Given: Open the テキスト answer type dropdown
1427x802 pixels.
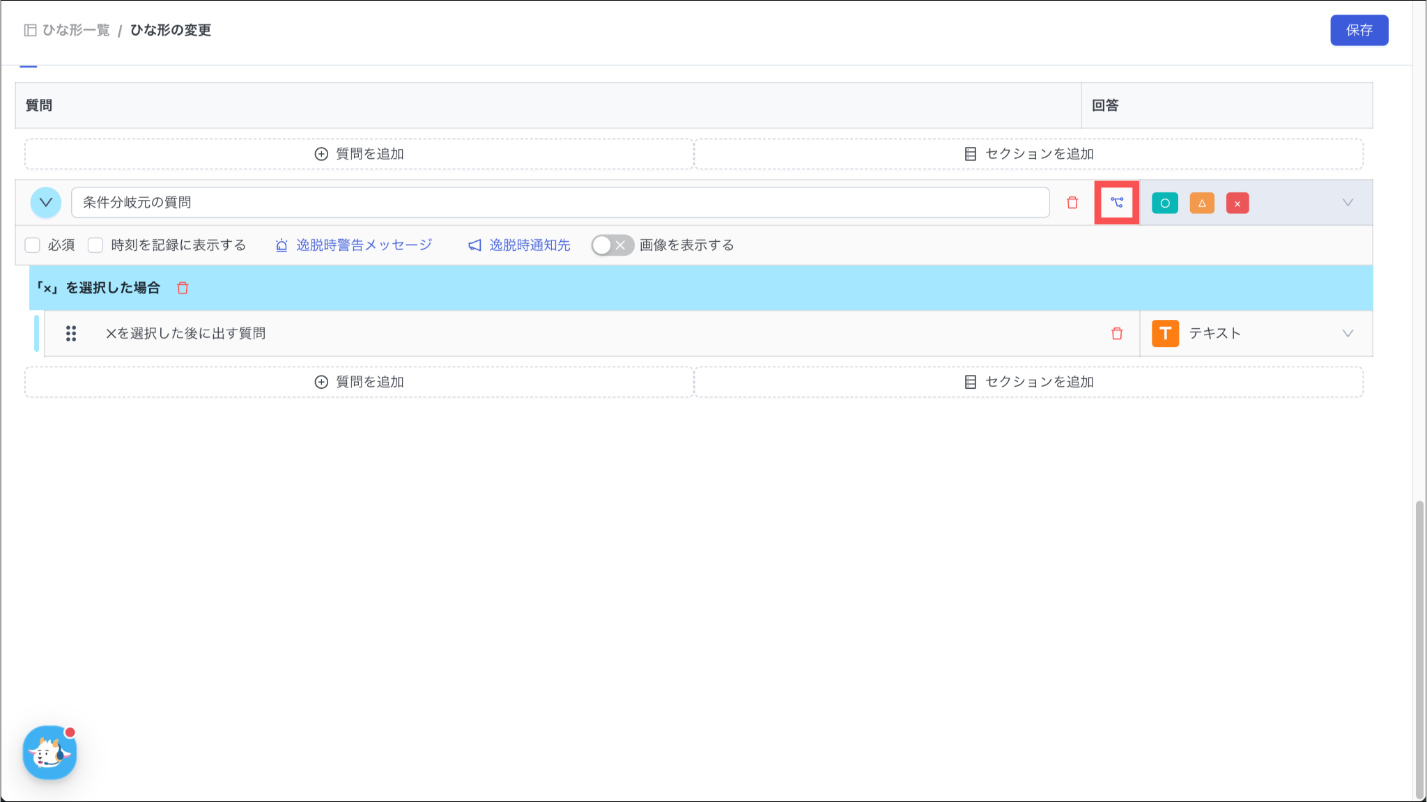Looking at the screenshot, I should [1348, 334].
